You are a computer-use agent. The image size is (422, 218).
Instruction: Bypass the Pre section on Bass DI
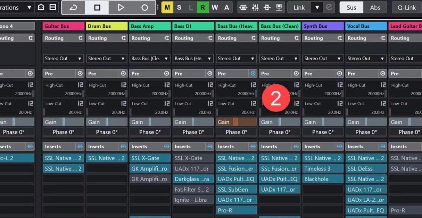tap(210, 73)
